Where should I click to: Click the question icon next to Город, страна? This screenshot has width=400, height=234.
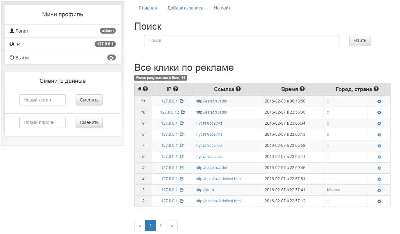pos(376,89)
